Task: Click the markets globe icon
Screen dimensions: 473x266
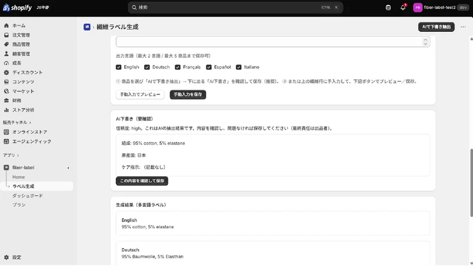Action: [x=7, y=91]
